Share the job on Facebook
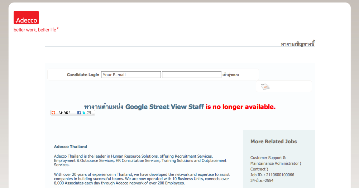Screen dimensions: 359x188 (x=79, y=113)
